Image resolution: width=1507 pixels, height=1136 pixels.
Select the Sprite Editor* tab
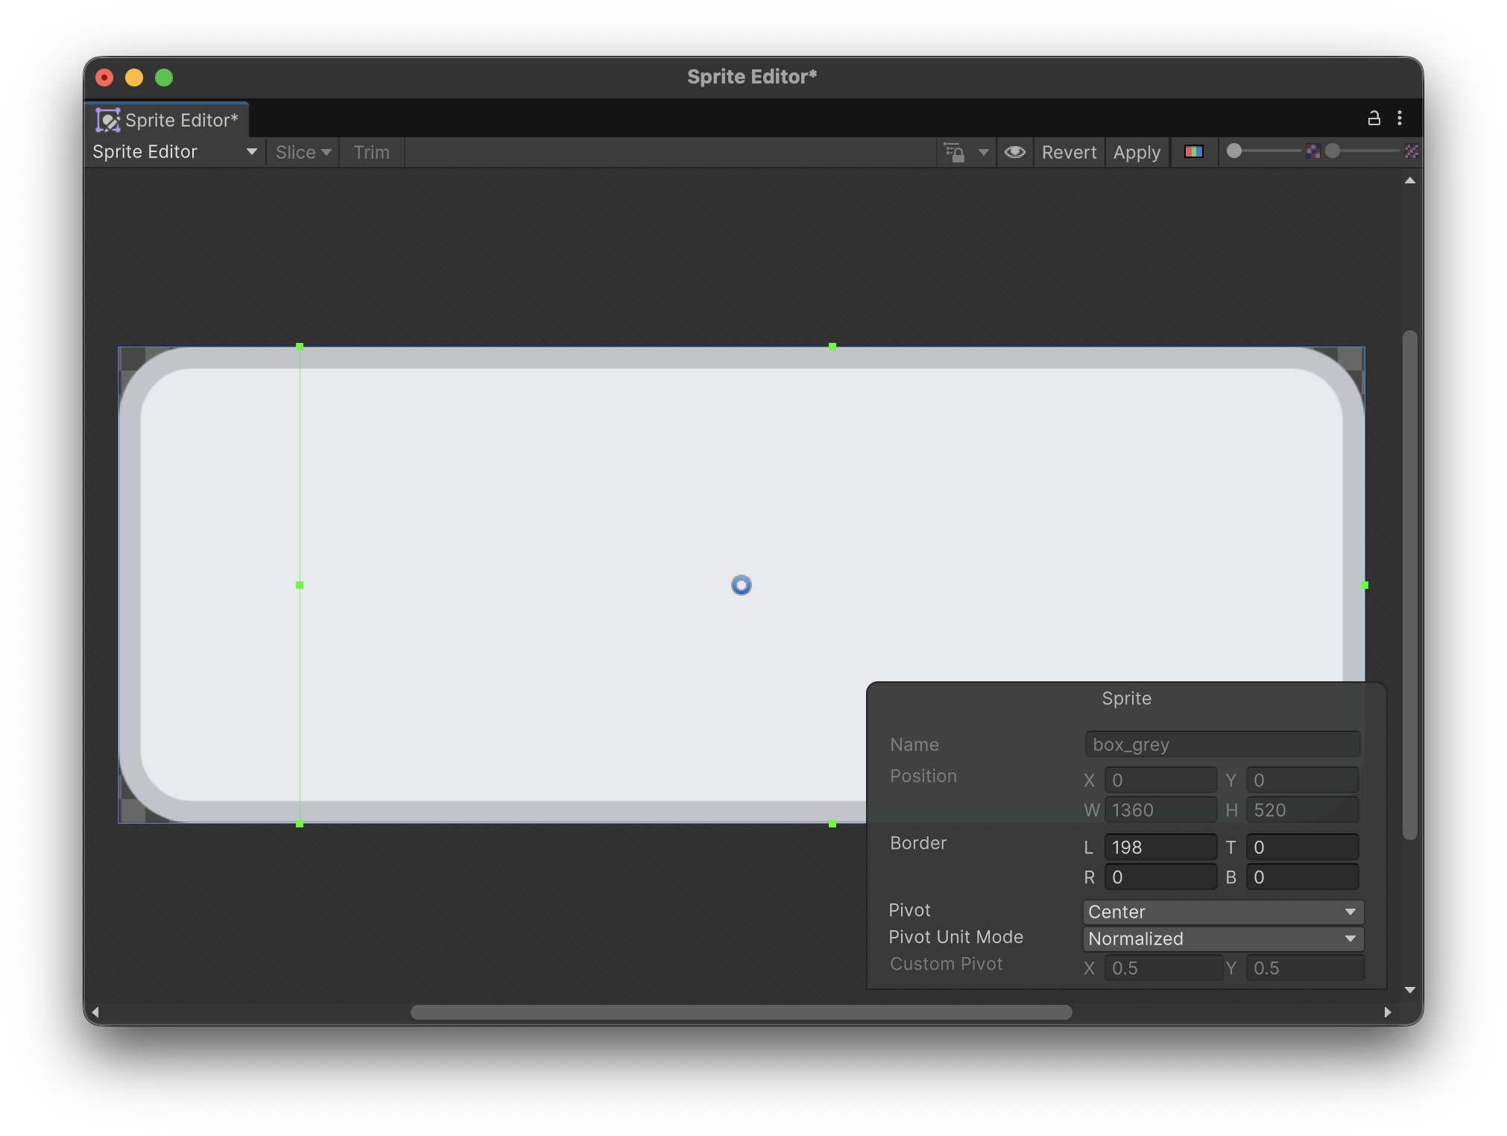(181, 120)
